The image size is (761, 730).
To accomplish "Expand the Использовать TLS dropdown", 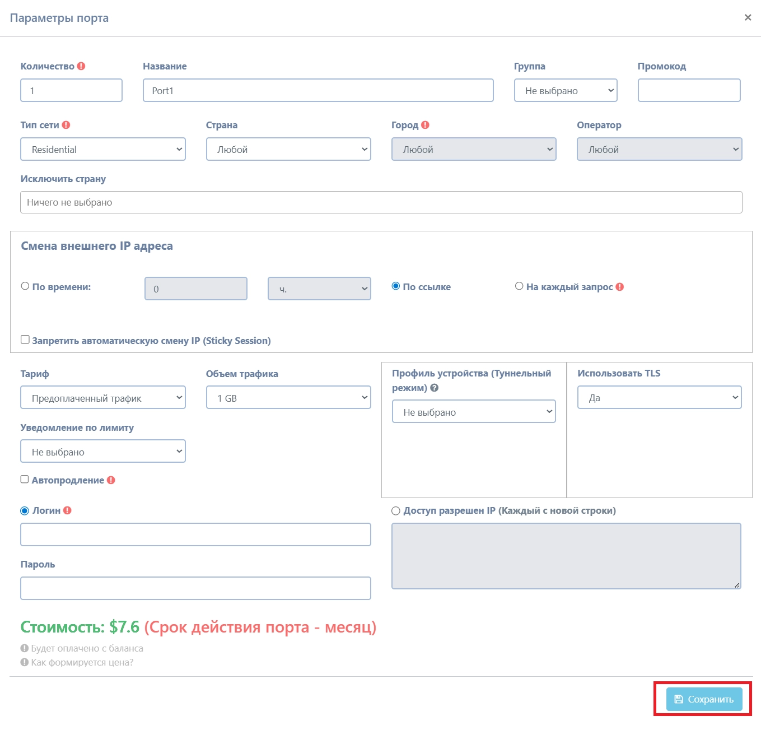I will pos(659,398).
